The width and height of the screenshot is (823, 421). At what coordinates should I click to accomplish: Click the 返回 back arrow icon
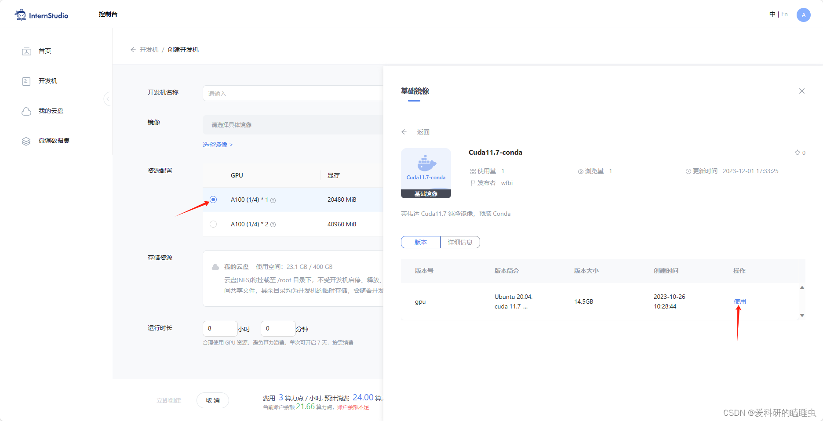(404, 132)
